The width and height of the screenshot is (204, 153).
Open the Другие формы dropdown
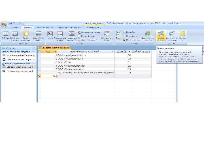point(87,40)
